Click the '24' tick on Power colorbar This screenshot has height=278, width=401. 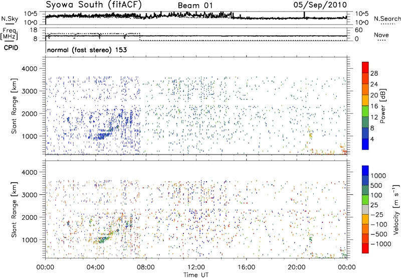click(x=374, y=84)
